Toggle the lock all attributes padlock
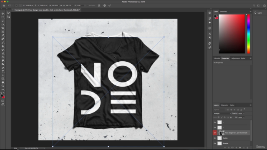The width and height of the screenshot is (267, 150). tap(231, 117)
